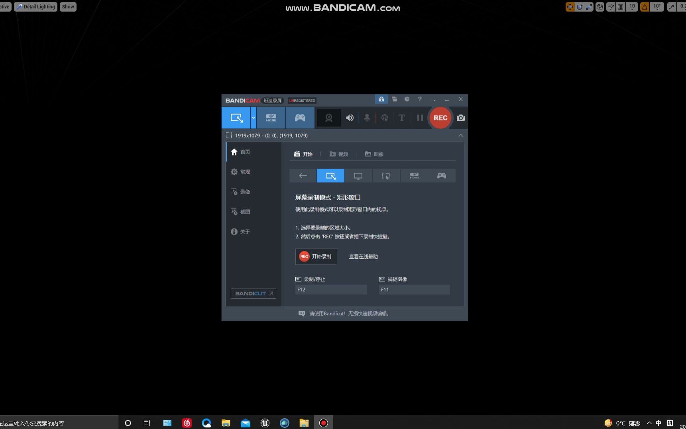Toggle the text overlay T icon
This screenshot has width=686, height=429.
pos(401,118)
